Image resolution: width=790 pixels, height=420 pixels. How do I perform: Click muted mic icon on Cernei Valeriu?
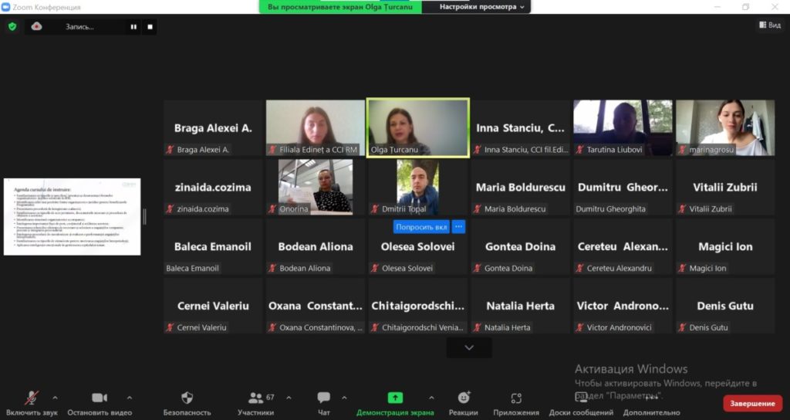coord(170,327)
